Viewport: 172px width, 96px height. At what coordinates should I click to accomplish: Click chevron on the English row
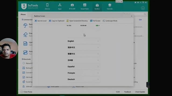98,41
